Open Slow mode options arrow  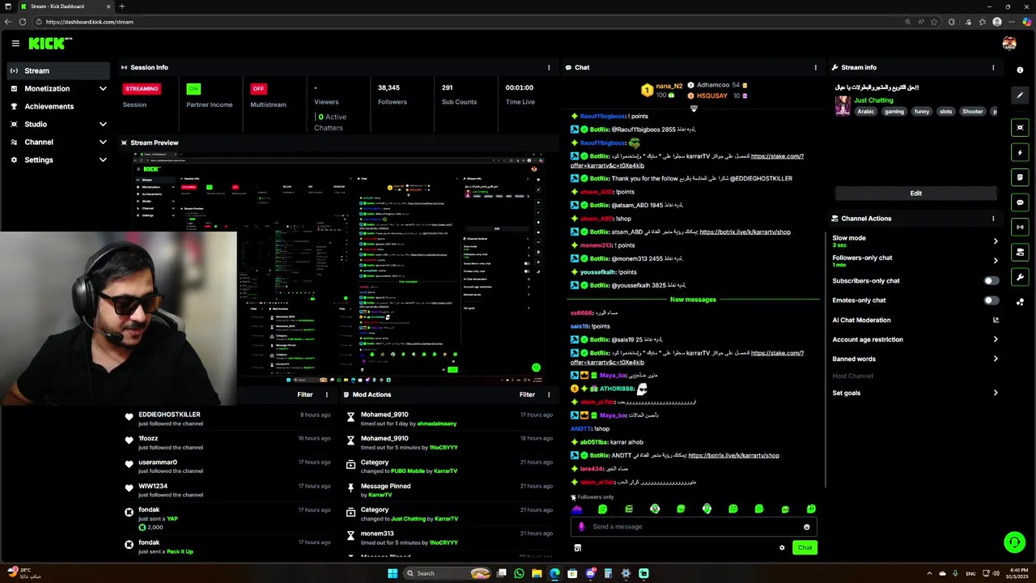tap(996, 241)
